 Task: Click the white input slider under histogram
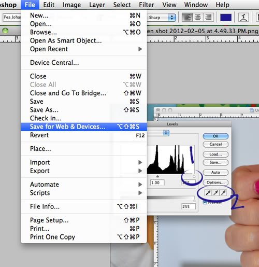[x=194, y=176]
